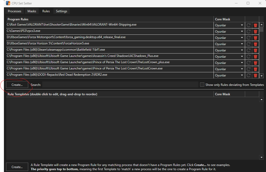The height and width of the screenshot is (172, 266).
Task: Select the C:\Games\PS3\rpcs3.exe rule path
Action: pyautogui.click(x=23, y=31)
